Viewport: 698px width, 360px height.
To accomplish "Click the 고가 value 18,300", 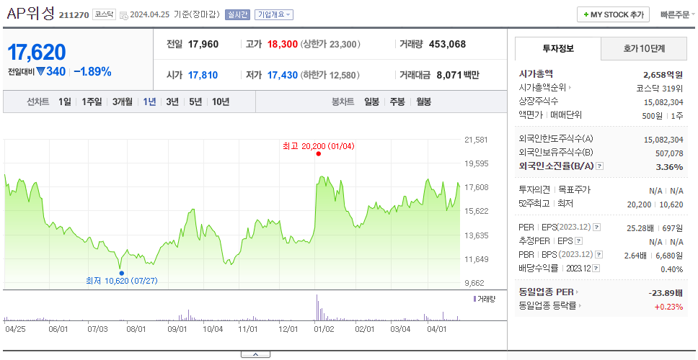I will pyautogui.click(x=282, y=45).
